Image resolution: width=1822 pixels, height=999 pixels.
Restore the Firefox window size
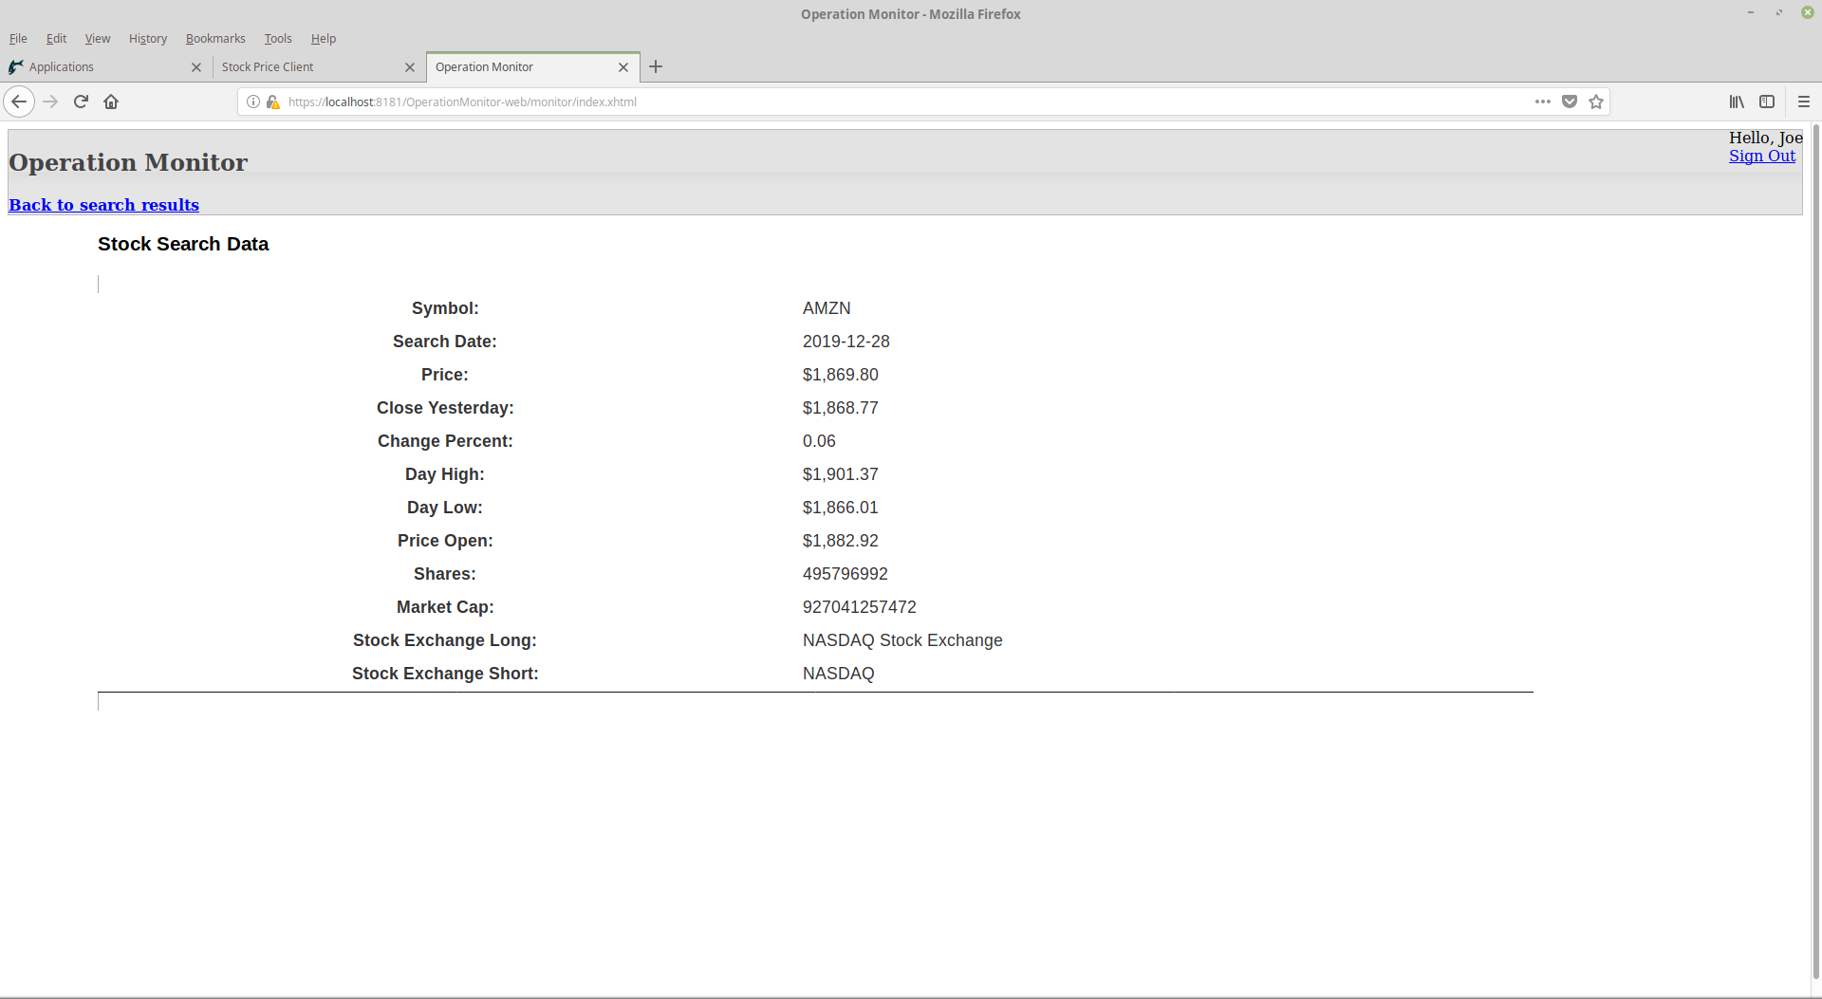[1779, 12]
